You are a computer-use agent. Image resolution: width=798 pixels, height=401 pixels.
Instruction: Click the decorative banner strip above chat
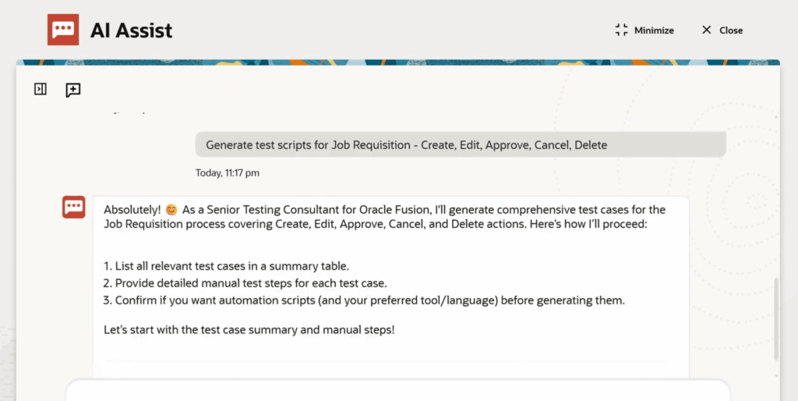[397, 62]
